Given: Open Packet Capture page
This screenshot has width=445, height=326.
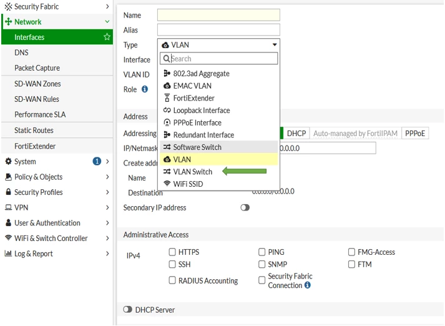Looking at the screenshot, I should click(x=57, y=68).
